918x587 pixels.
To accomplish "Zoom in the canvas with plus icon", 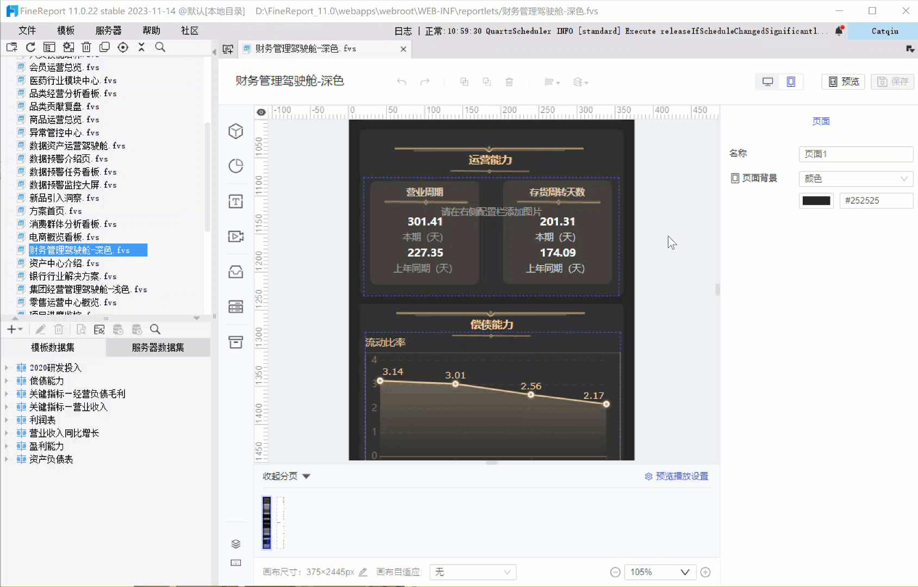I will click(705, 572).
